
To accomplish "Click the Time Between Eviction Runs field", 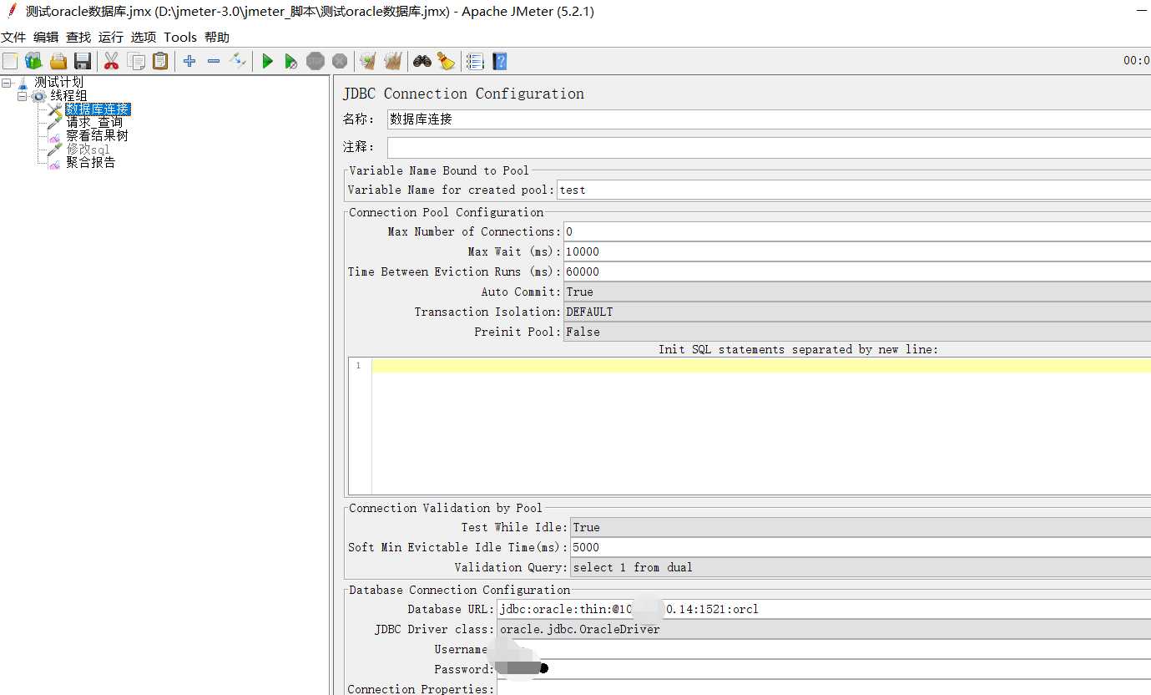I will [857, 271].
